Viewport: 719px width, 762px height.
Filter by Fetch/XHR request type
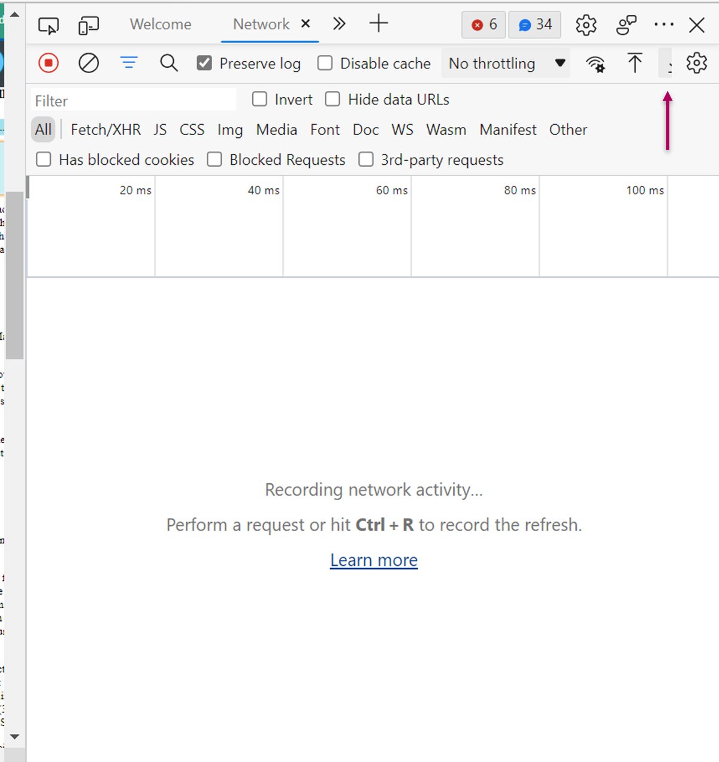(x=106, y=129)
